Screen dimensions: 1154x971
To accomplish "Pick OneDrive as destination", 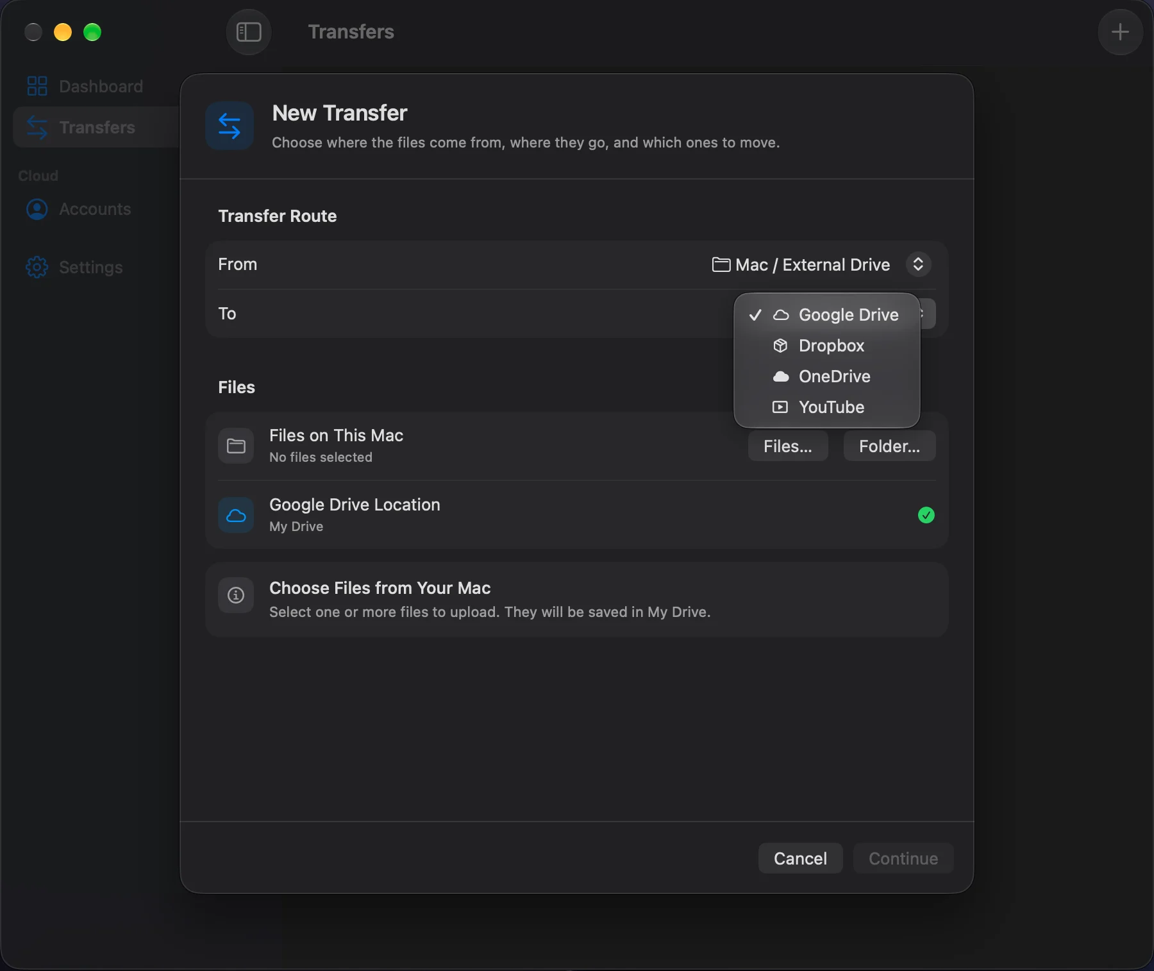I will coord(827,376).
